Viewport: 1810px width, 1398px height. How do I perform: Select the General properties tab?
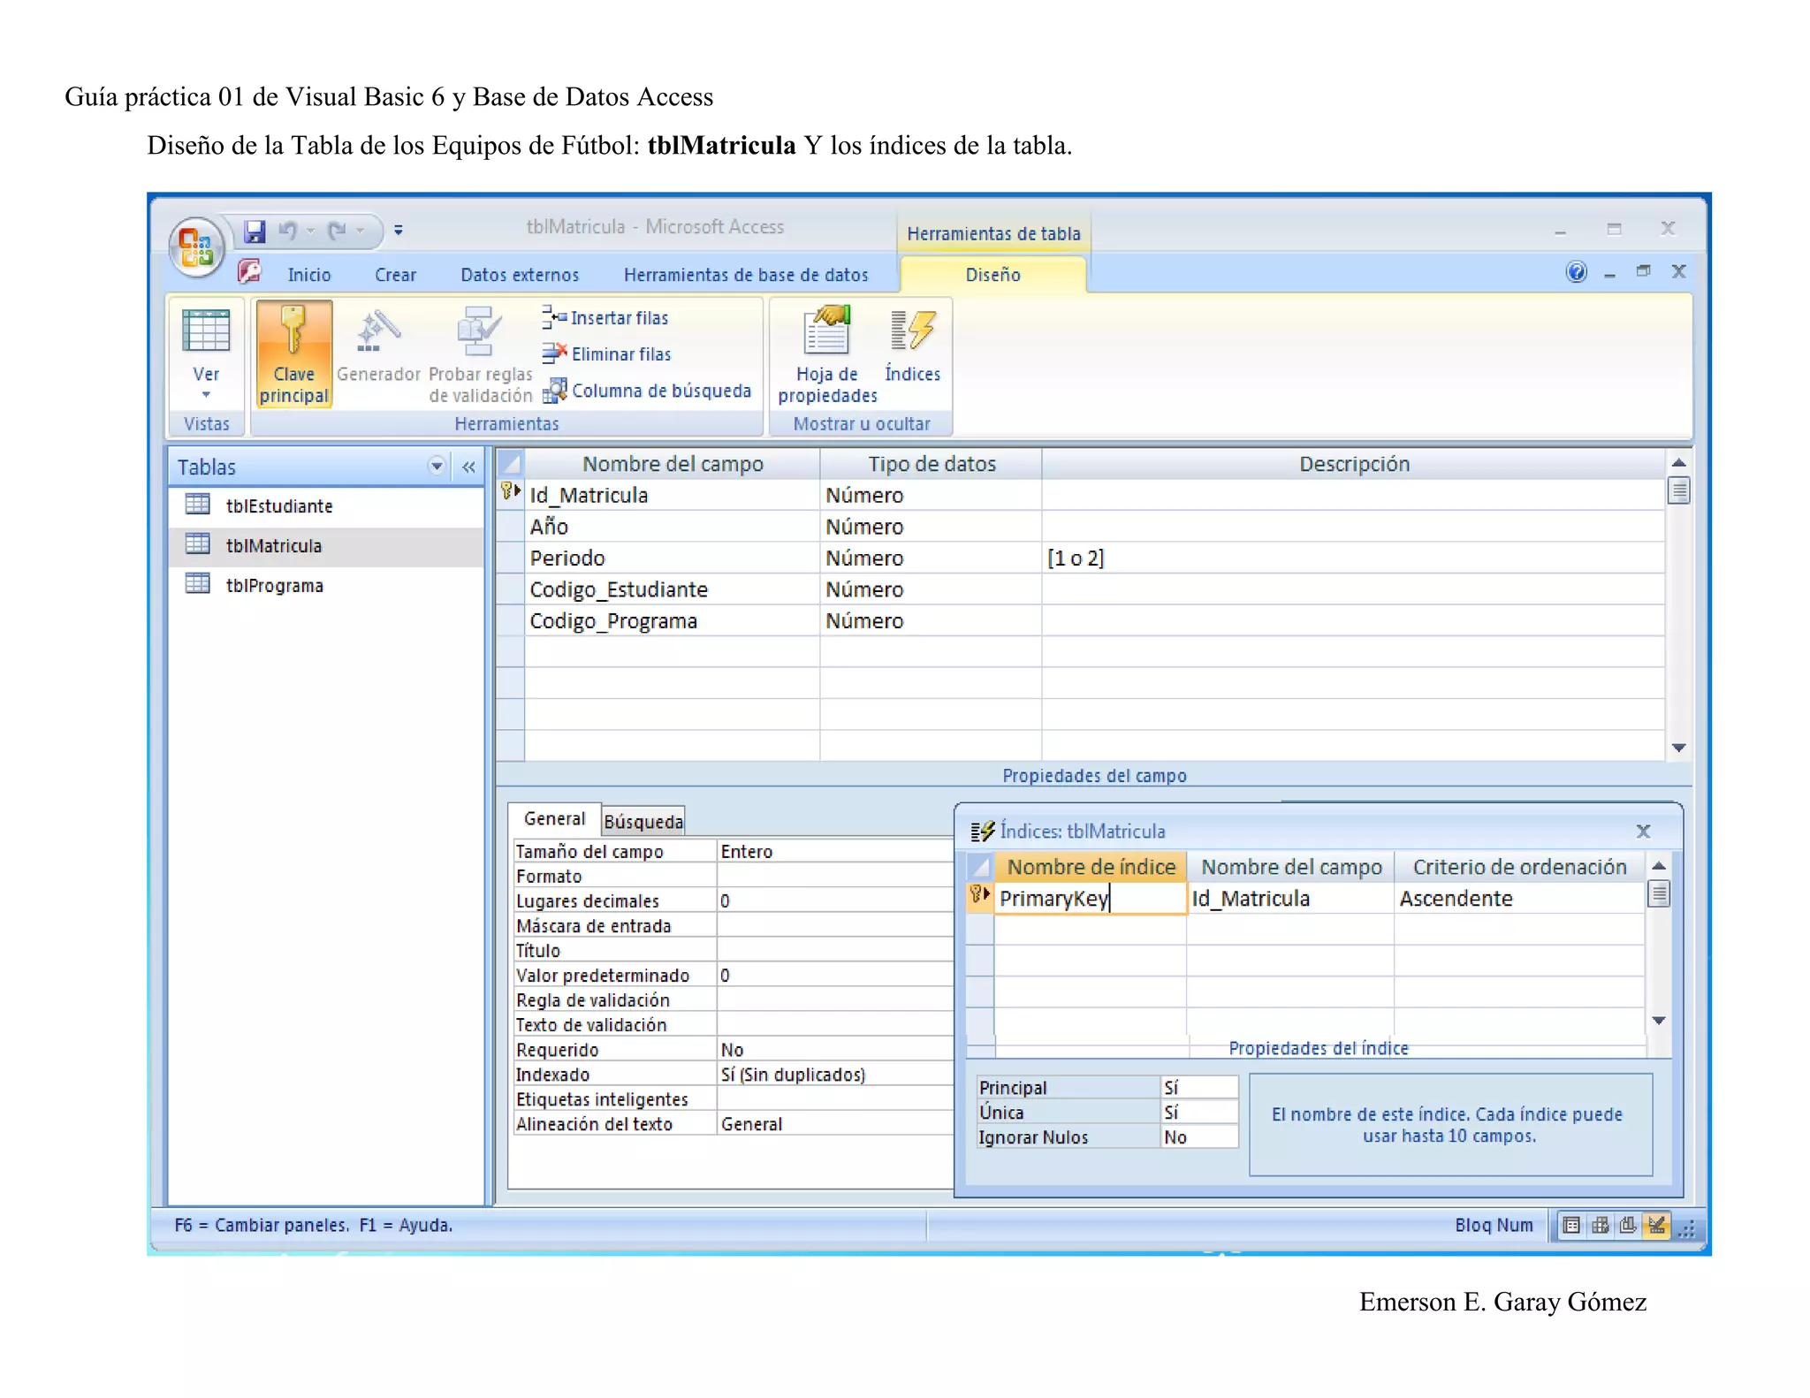(x=554, y=819)
